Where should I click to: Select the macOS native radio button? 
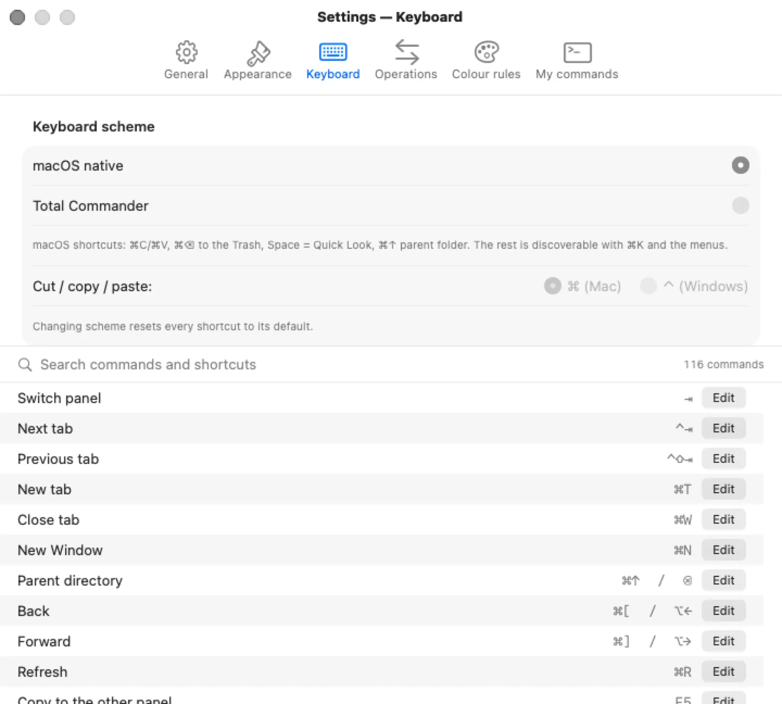coord(740,165)
